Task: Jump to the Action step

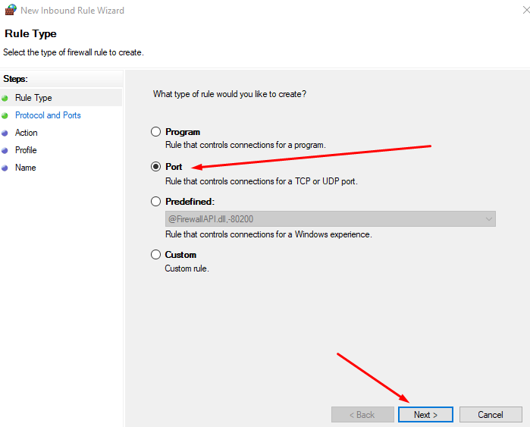Action: (x=27, y=133)
